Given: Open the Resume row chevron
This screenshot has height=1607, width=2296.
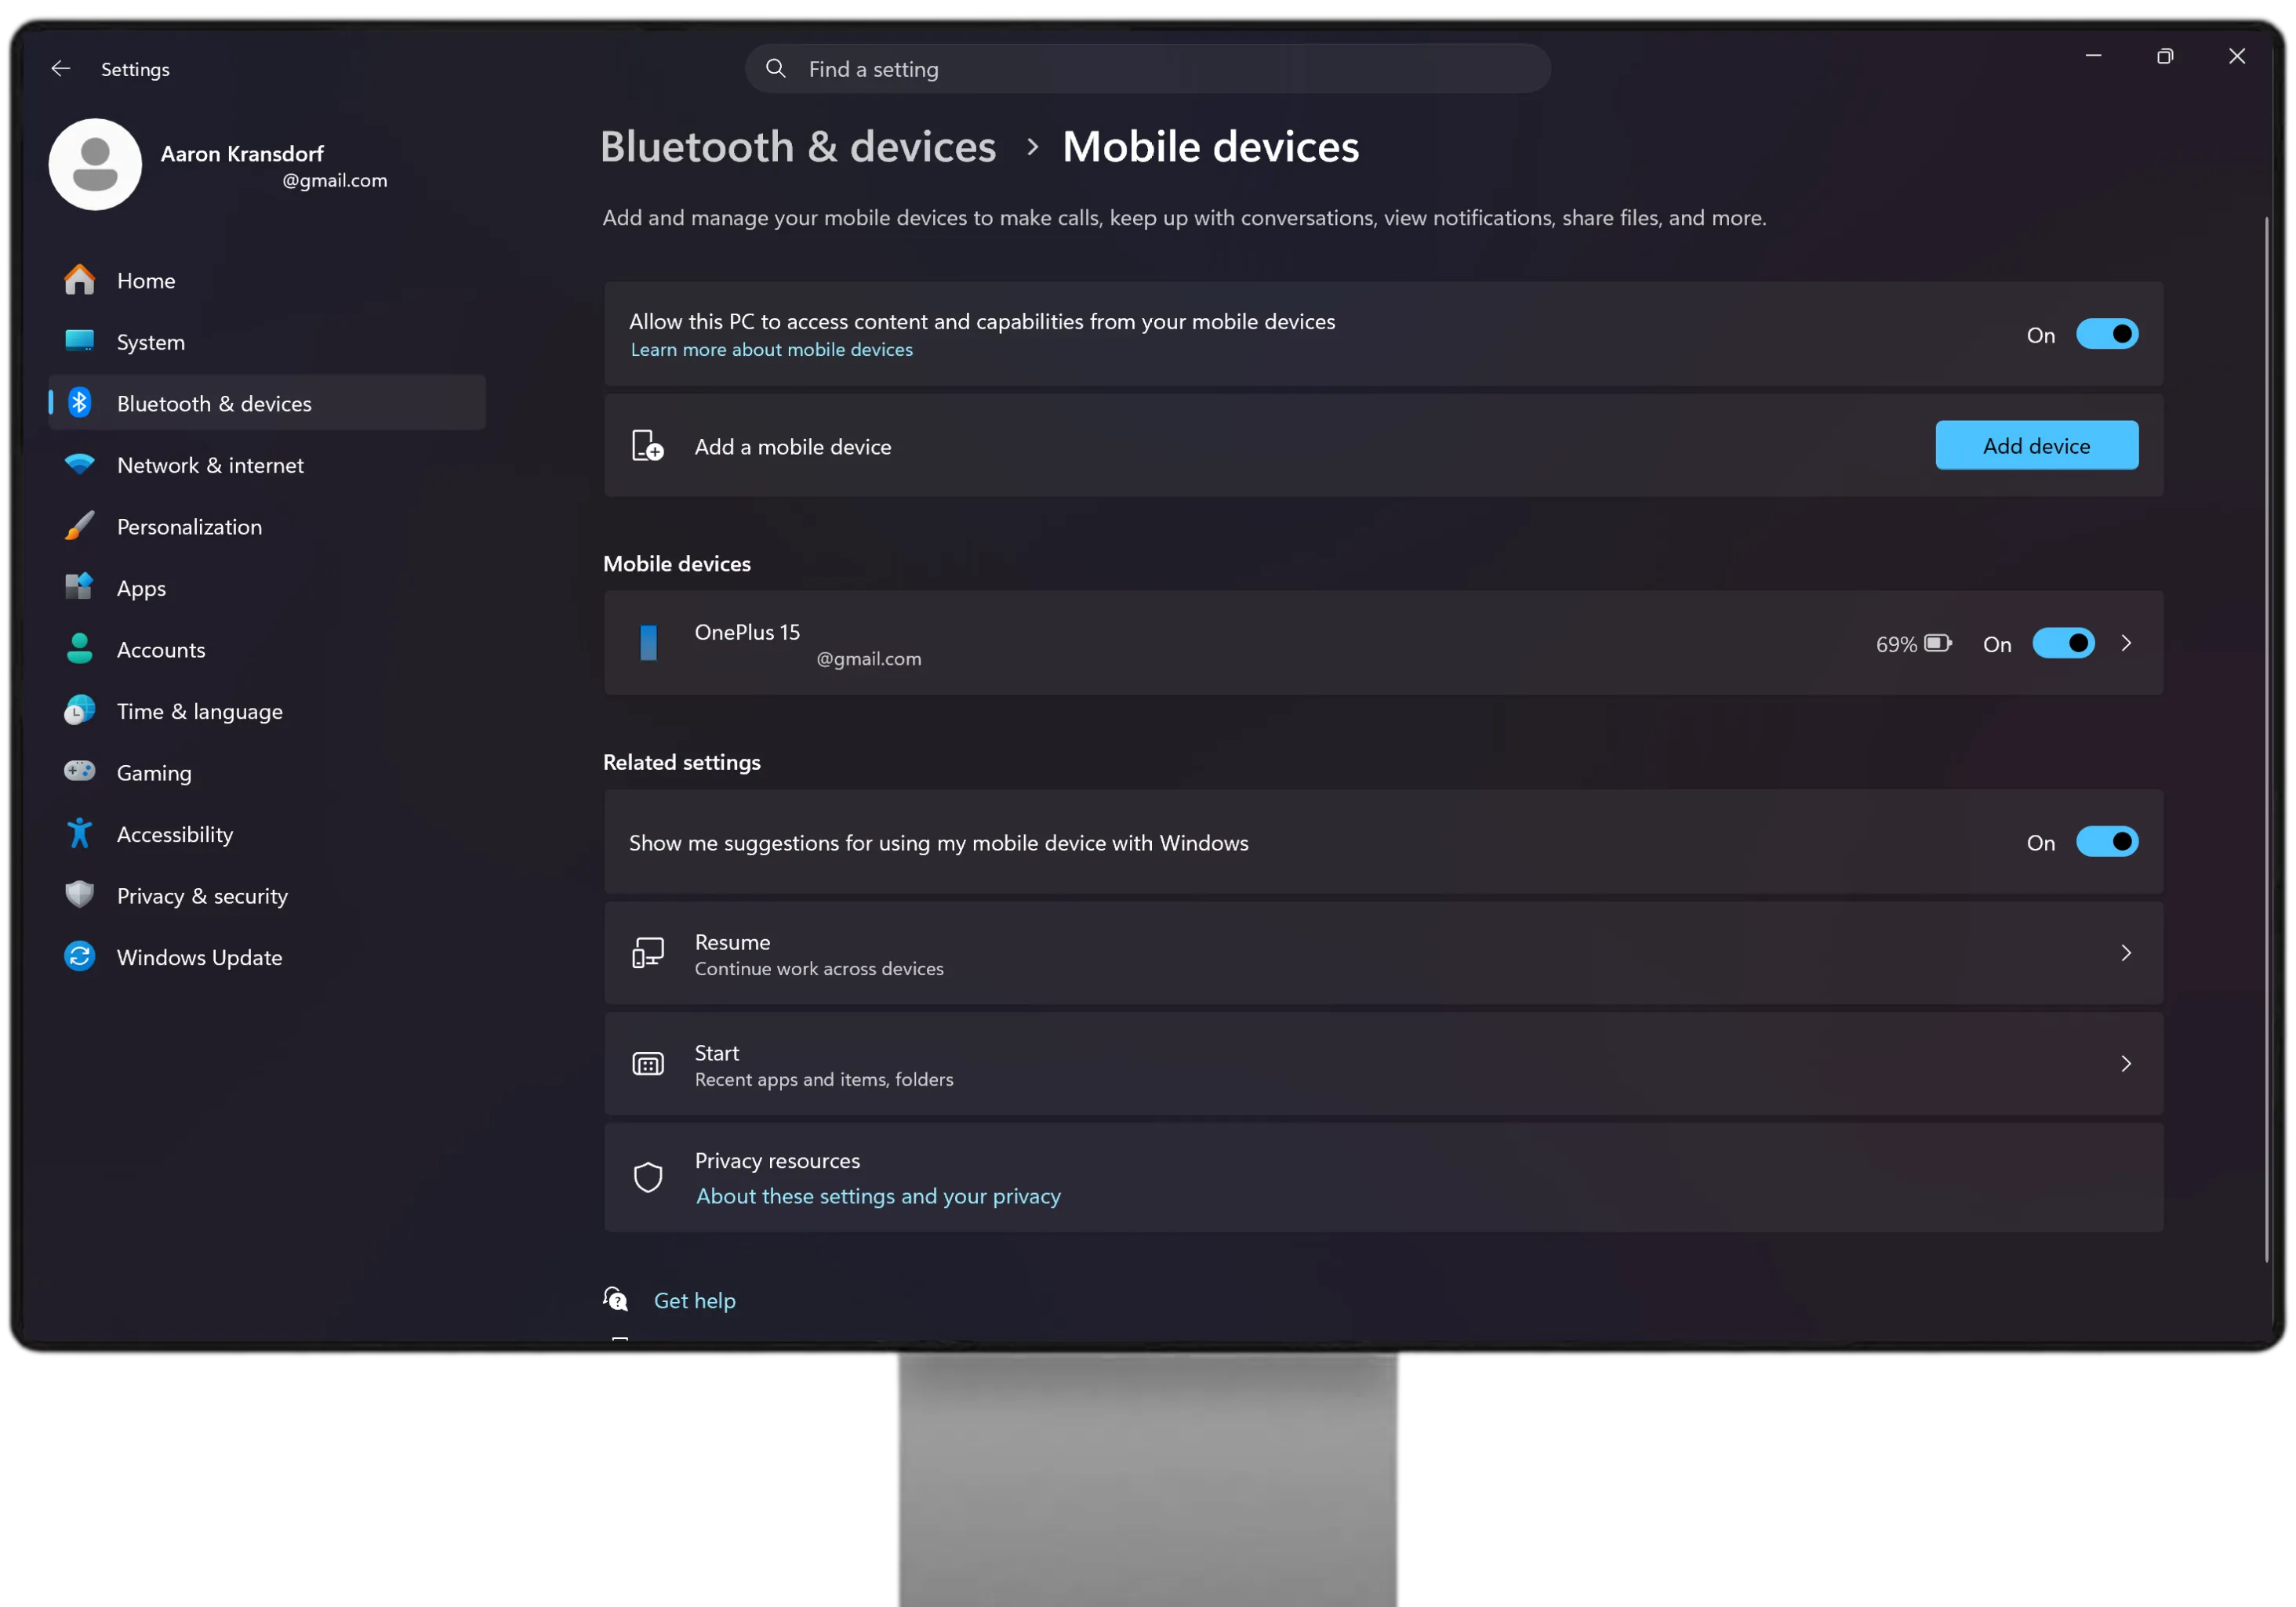Looking at the screenshot, I should (x=2126, y=952).
